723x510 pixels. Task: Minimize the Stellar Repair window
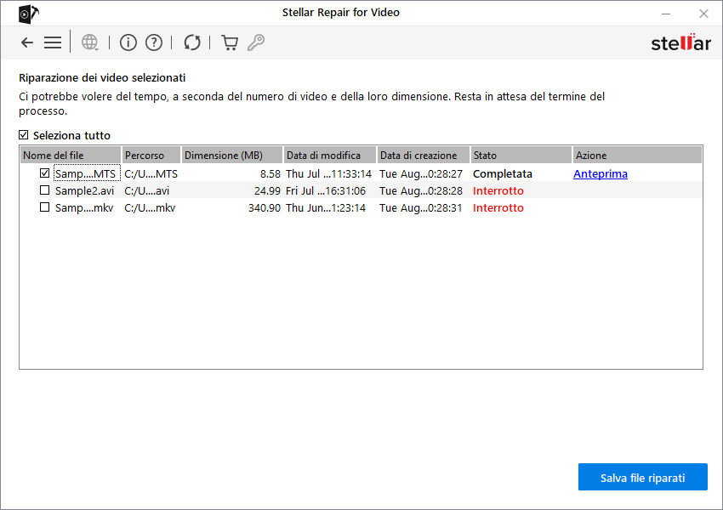click(x=666, y=14)
